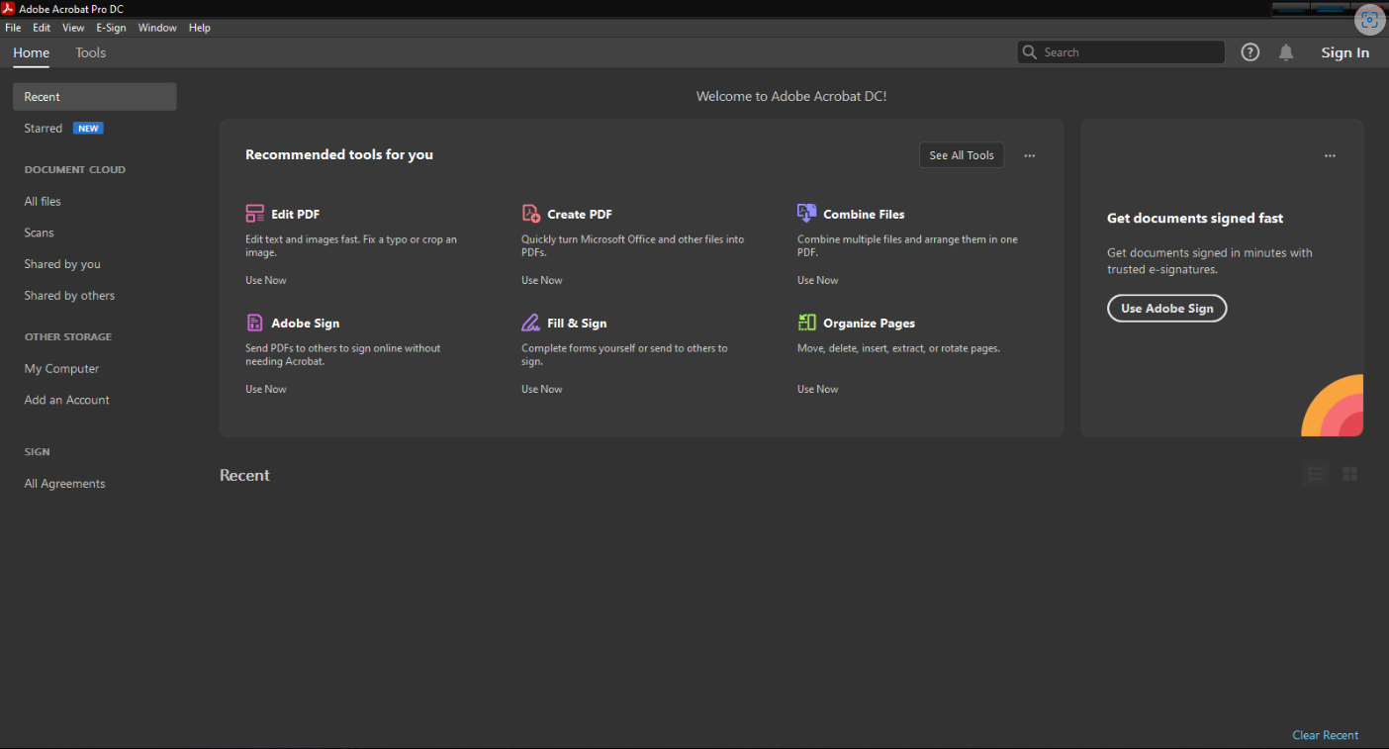
Task: Open All files under Document Cloud
Action: pos(43,201)
